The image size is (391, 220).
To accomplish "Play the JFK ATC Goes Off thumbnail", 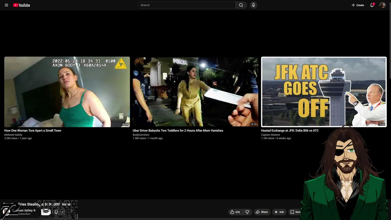I will pyautogui.click(x=324, y=92).
